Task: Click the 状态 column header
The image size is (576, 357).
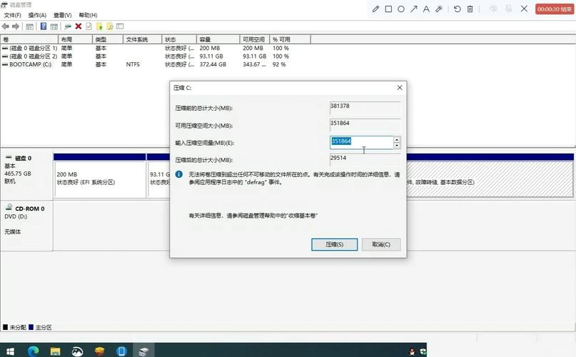Action: 179,39
